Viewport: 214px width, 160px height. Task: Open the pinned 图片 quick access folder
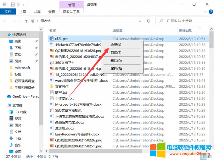[x=18, y=61]
